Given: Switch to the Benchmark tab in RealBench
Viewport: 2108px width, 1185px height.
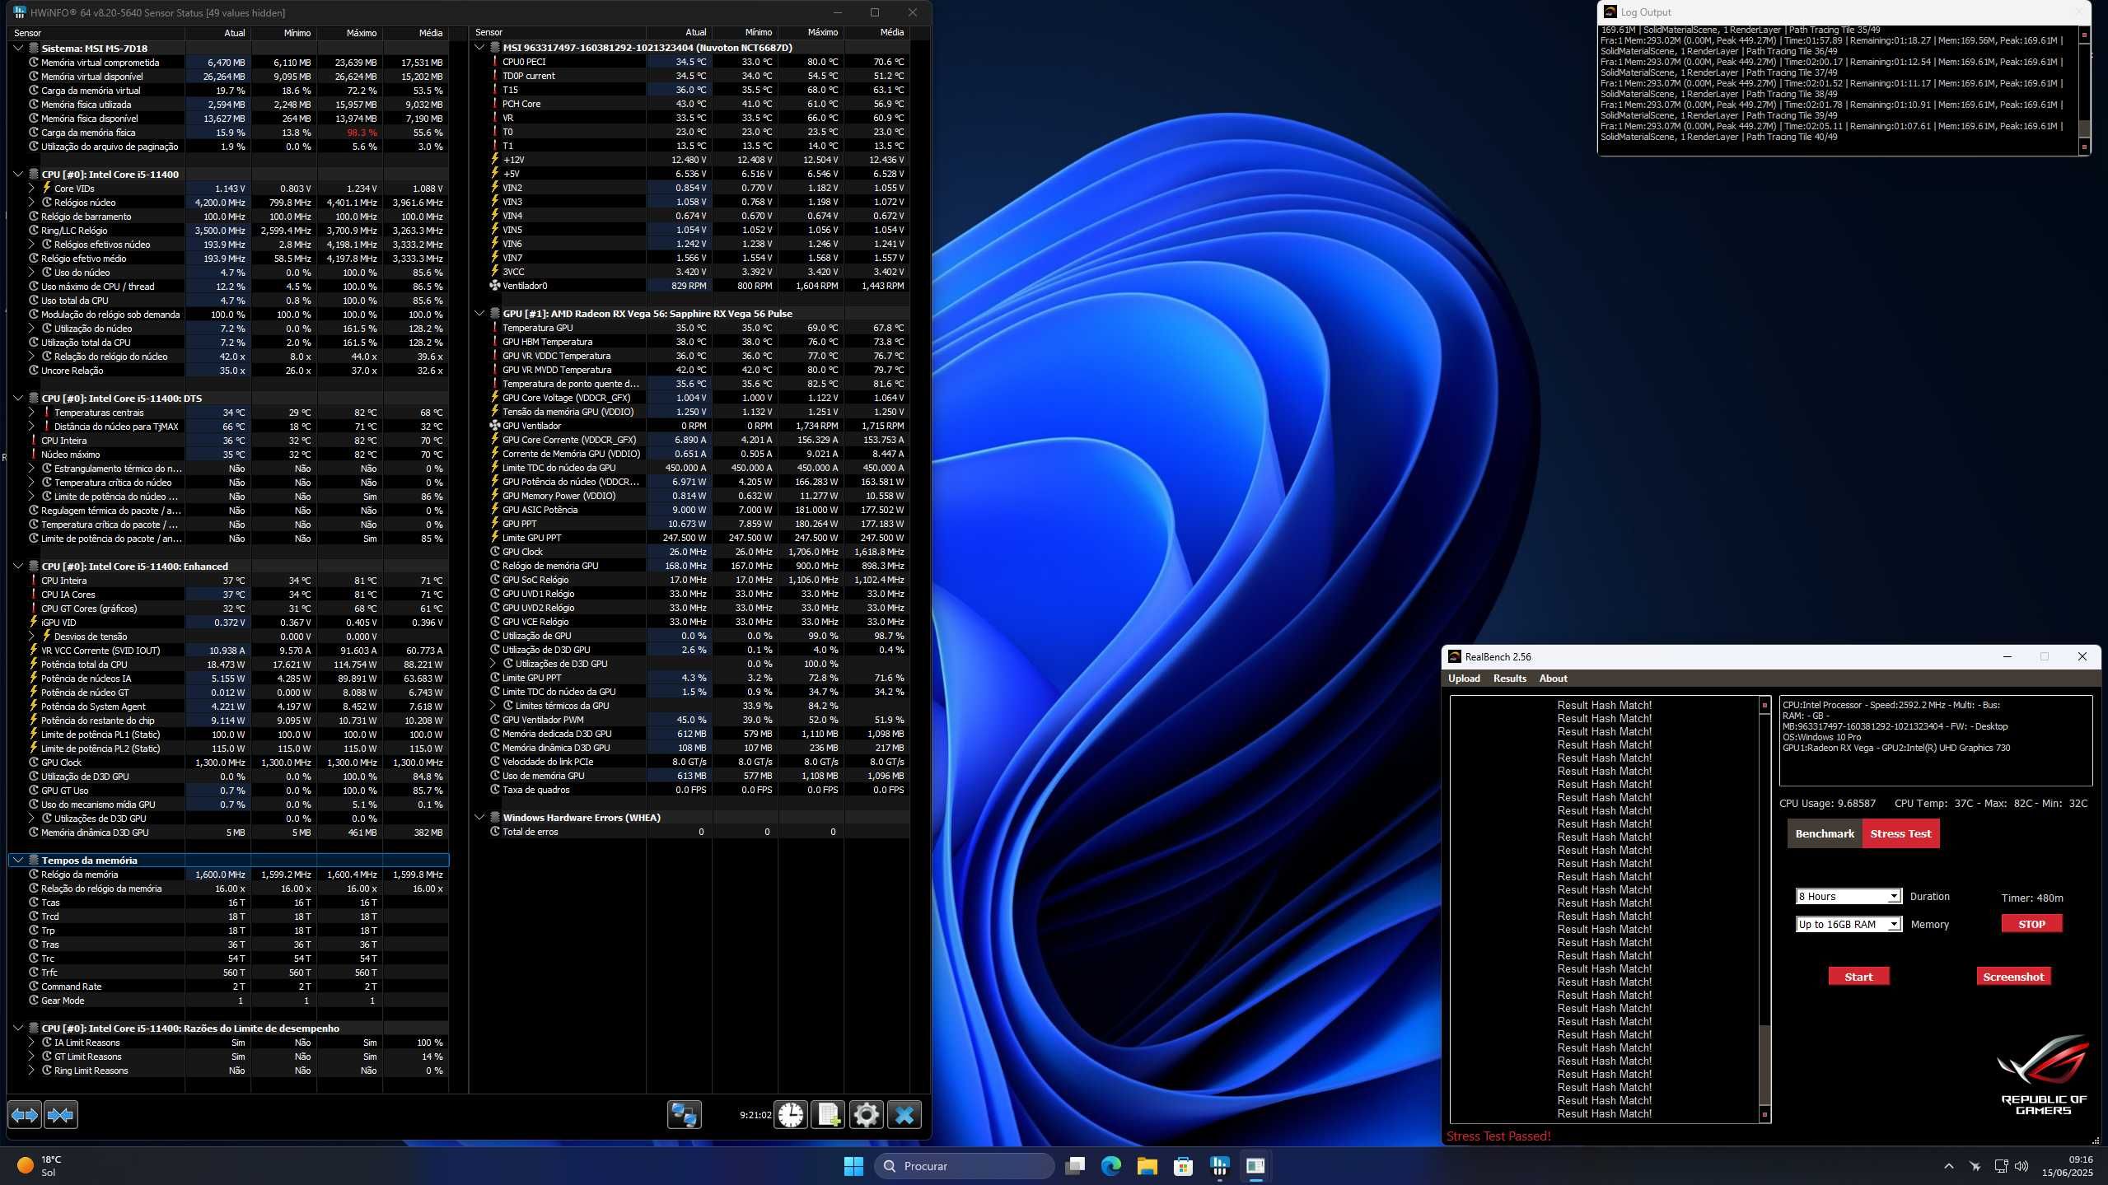Looking at the screenshot, I should click(1824, 833).
